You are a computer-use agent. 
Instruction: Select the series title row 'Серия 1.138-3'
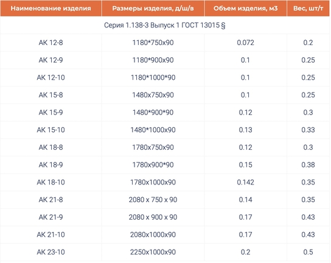(x=165, y=26)
